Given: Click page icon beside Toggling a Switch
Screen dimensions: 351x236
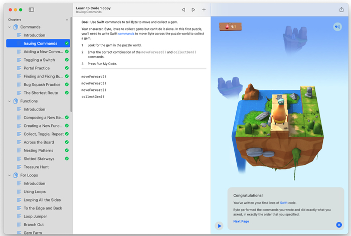Looking at the screenshot, I should 19,60.
